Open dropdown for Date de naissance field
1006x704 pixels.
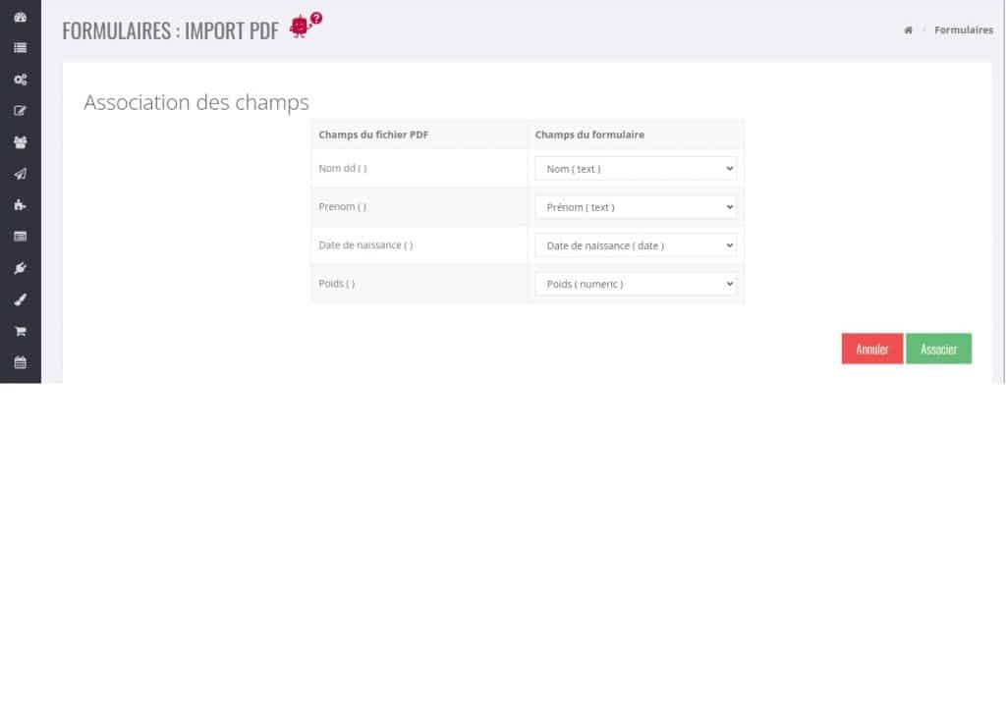point(636,245)
